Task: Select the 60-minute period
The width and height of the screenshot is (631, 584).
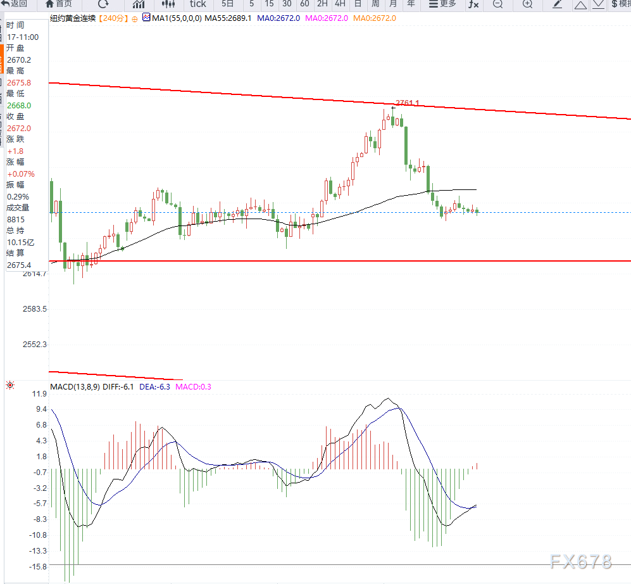Action: coord(304,4)
